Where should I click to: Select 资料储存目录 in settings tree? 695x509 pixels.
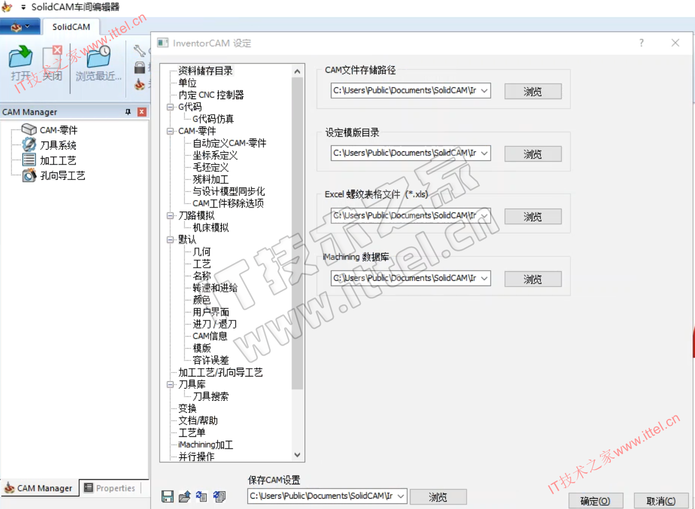(x=206, y=71)
